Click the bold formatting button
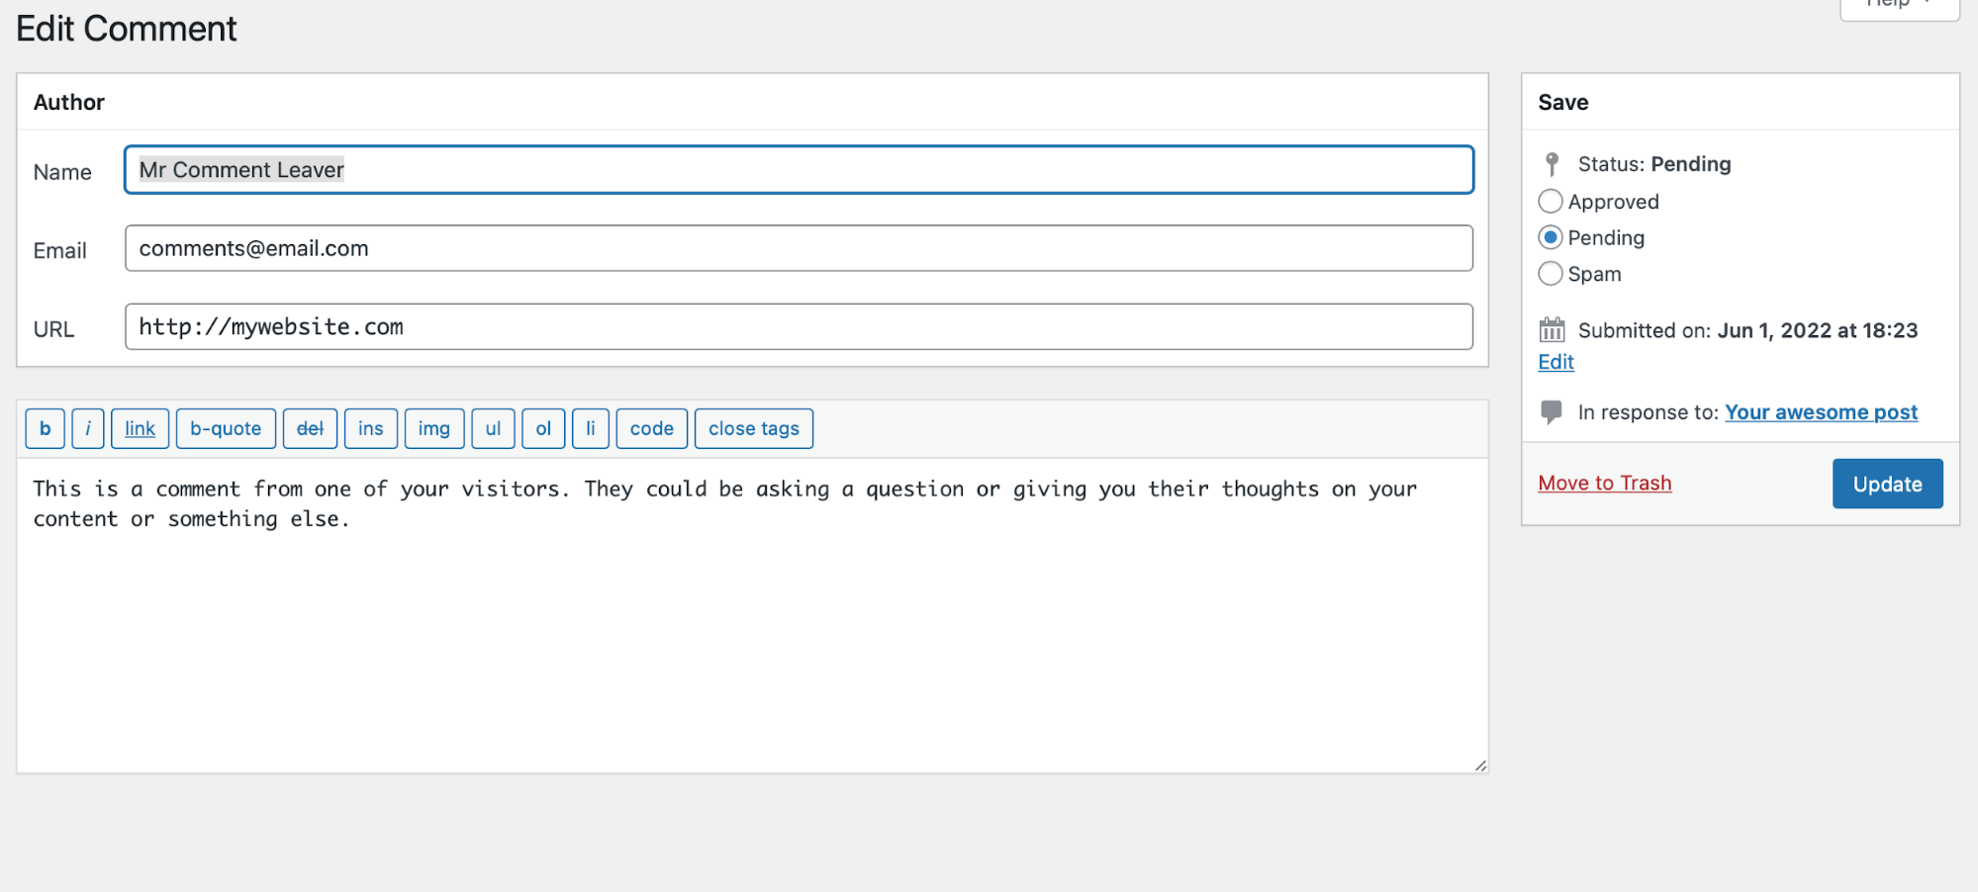1978x892 pixels. pos(45,428)
